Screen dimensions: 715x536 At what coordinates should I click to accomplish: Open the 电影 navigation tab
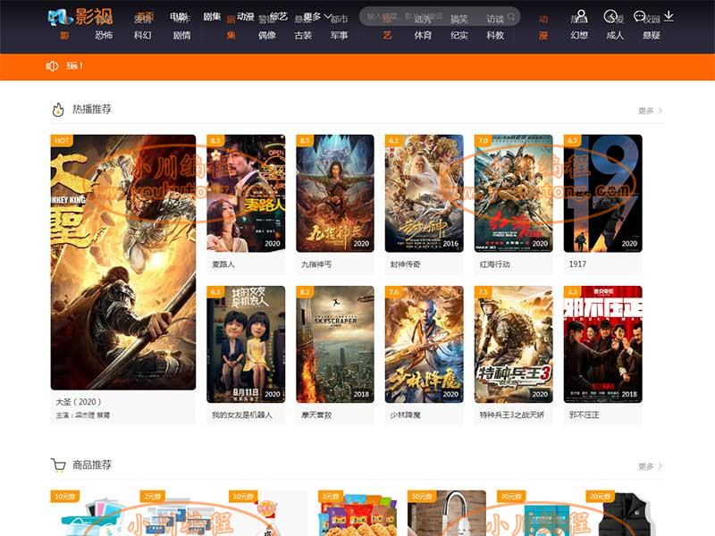click(179, 17)
